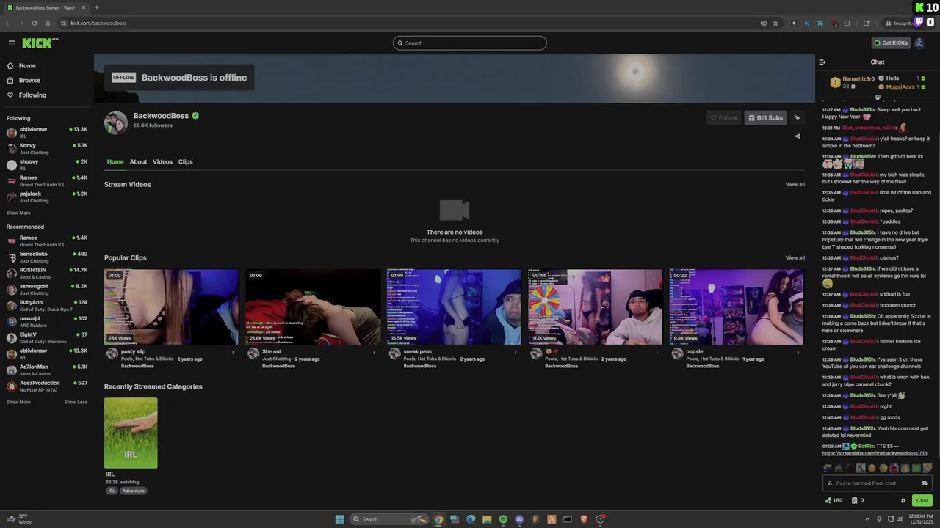Image resolution: width=940 pixels, height=528 pixels.
Task: Play the 'panty slip' clip thumbnail
Action: [x=171, y=307]
